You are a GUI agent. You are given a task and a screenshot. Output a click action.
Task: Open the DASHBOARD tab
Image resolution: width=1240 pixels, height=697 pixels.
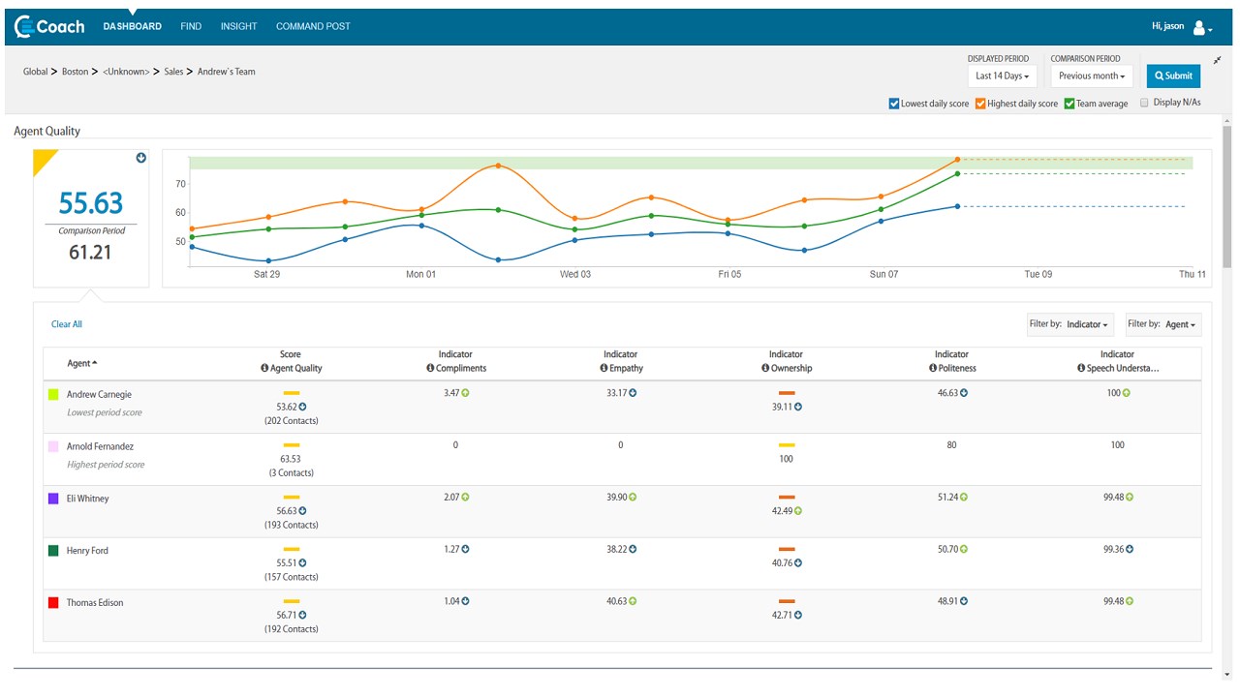tap(133, 27)
